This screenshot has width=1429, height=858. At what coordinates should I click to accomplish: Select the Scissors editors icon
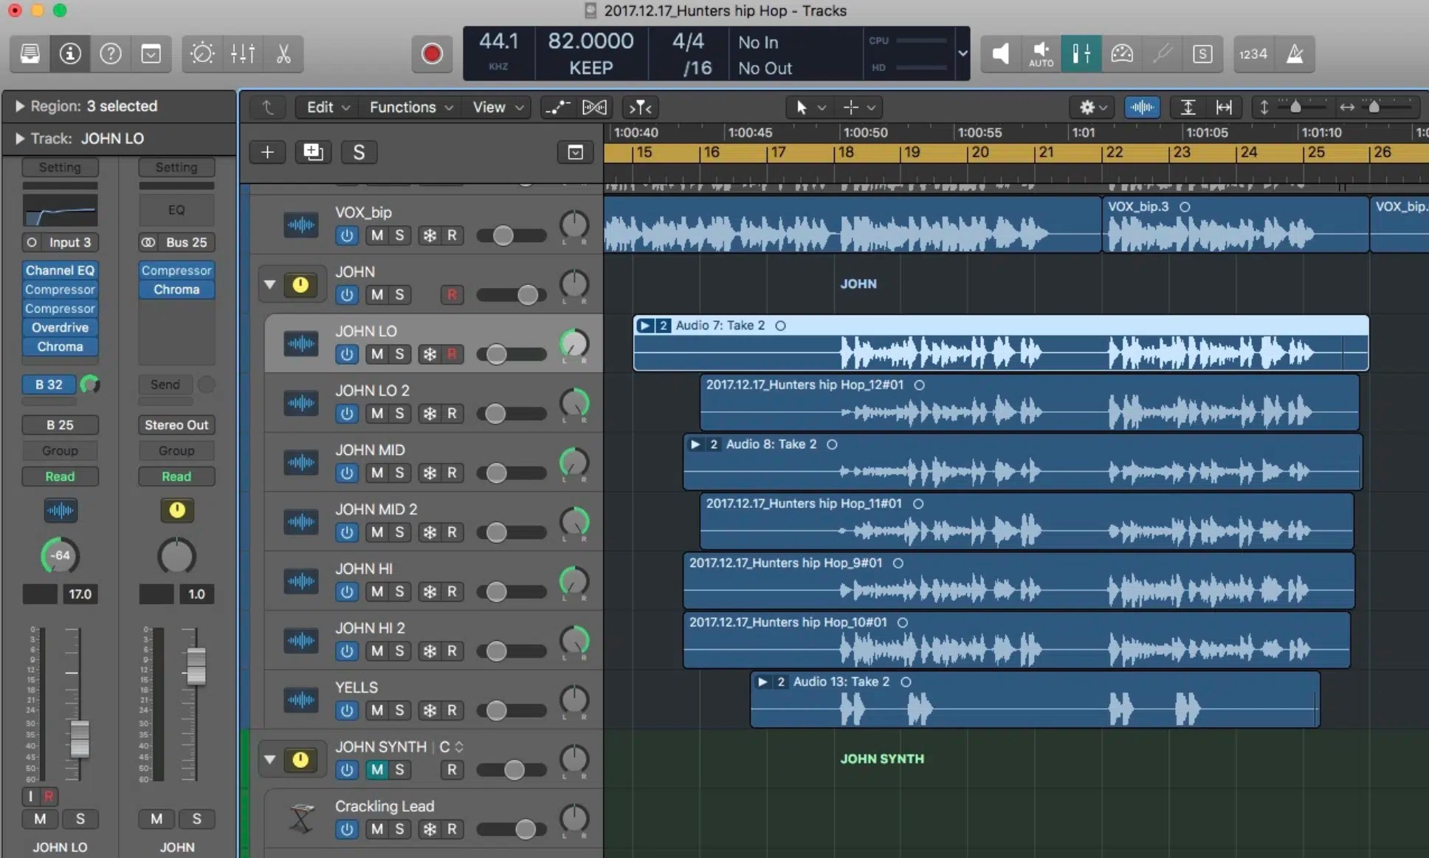coord(283,54)
